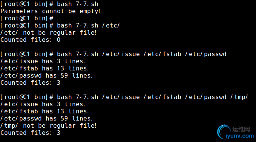Click '/etc/passwd' argument in third command
256x142 pixels.
pyautogui.click(x=206, y=54)
